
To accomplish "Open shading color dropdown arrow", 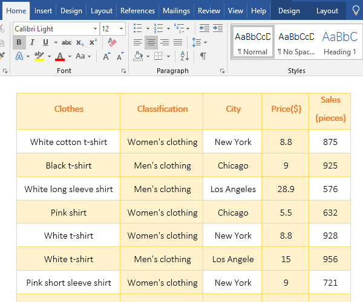I will coord(148,56).
